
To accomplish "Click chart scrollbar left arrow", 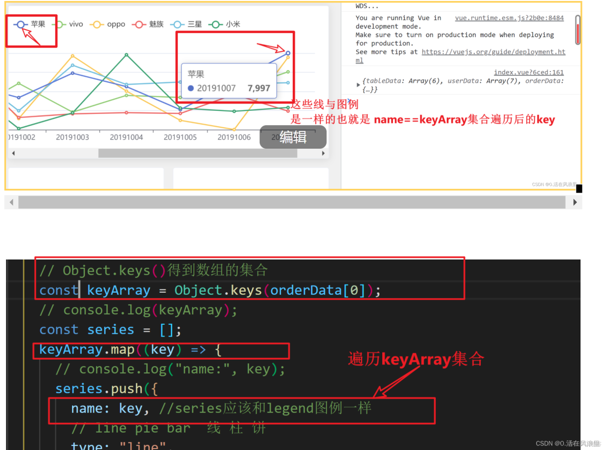I will (x=13, y=153).
